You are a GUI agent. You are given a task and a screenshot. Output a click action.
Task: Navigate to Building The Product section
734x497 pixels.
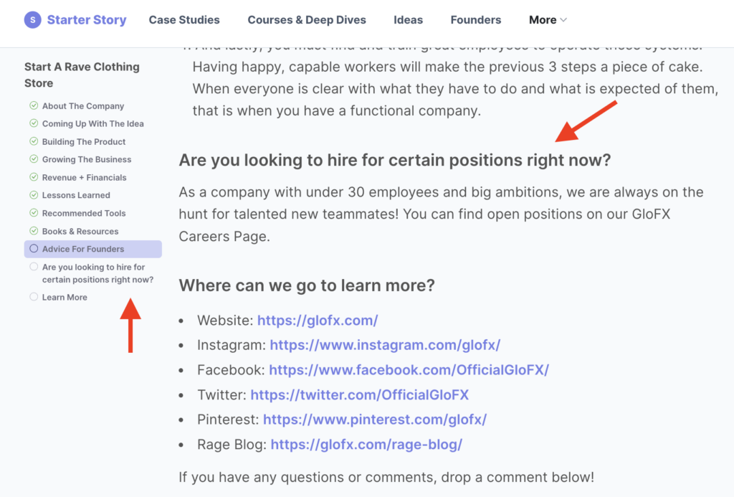84,141
